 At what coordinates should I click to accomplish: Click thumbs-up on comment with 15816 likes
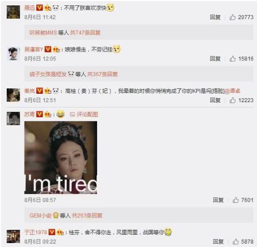(232, 58)
